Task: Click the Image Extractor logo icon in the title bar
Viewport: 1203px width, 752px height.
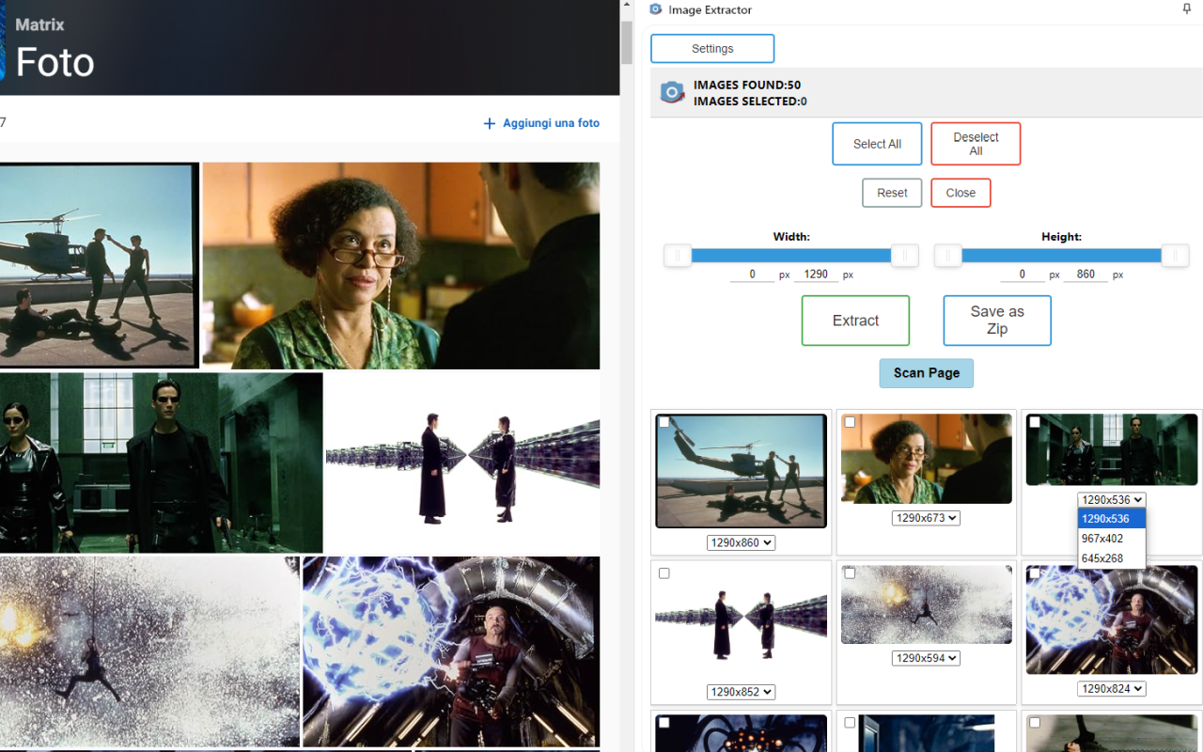Action: point(656,9)
